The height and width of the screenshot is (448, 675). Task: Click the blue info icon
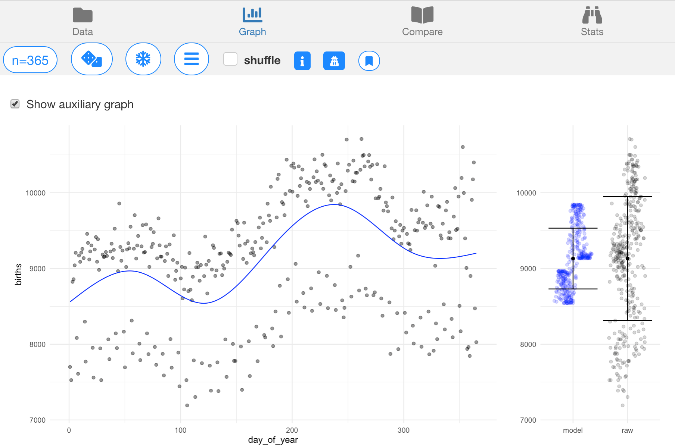pyautogui.click(x=302, y=61)
